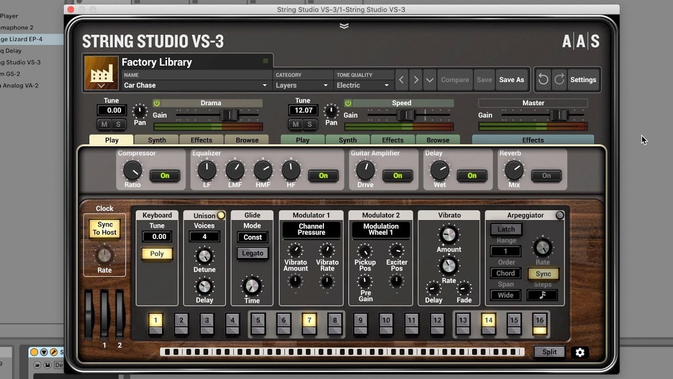Click the Equalizer LF knob
The image size is (673, 379).
coord(207,170)
